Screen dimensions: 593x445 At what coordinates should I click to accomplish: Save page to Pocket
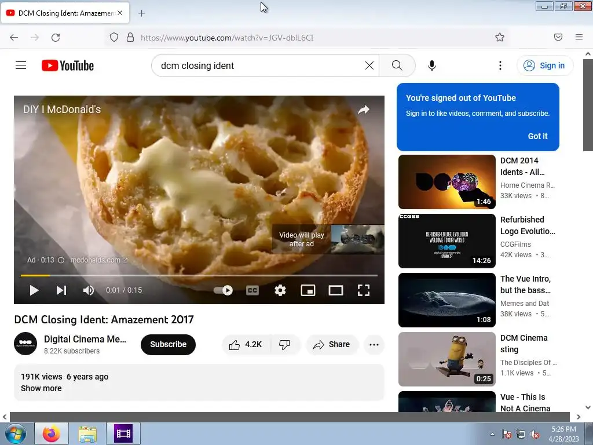[558, 37]
